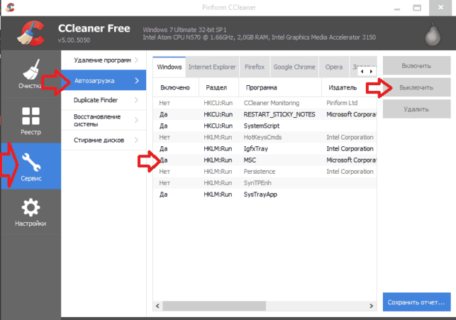Select the IgfxTray row
Image resolution: width=456 pixels, height=320 pixels.
pos(265,149)
